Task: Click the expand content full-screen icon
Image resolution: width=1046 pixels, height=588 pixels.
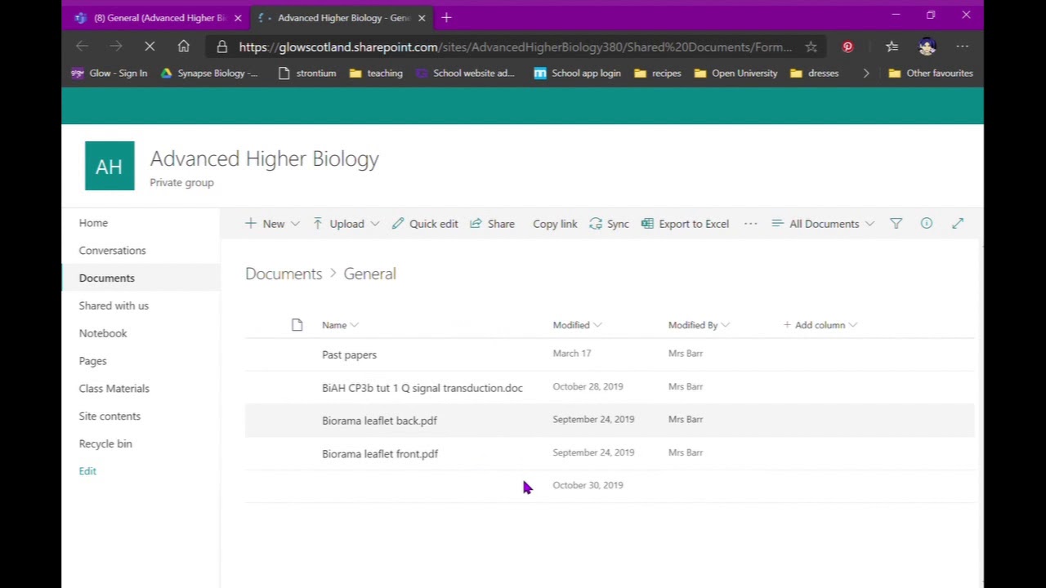Action: pyautogui.click(x=958, y=223)
